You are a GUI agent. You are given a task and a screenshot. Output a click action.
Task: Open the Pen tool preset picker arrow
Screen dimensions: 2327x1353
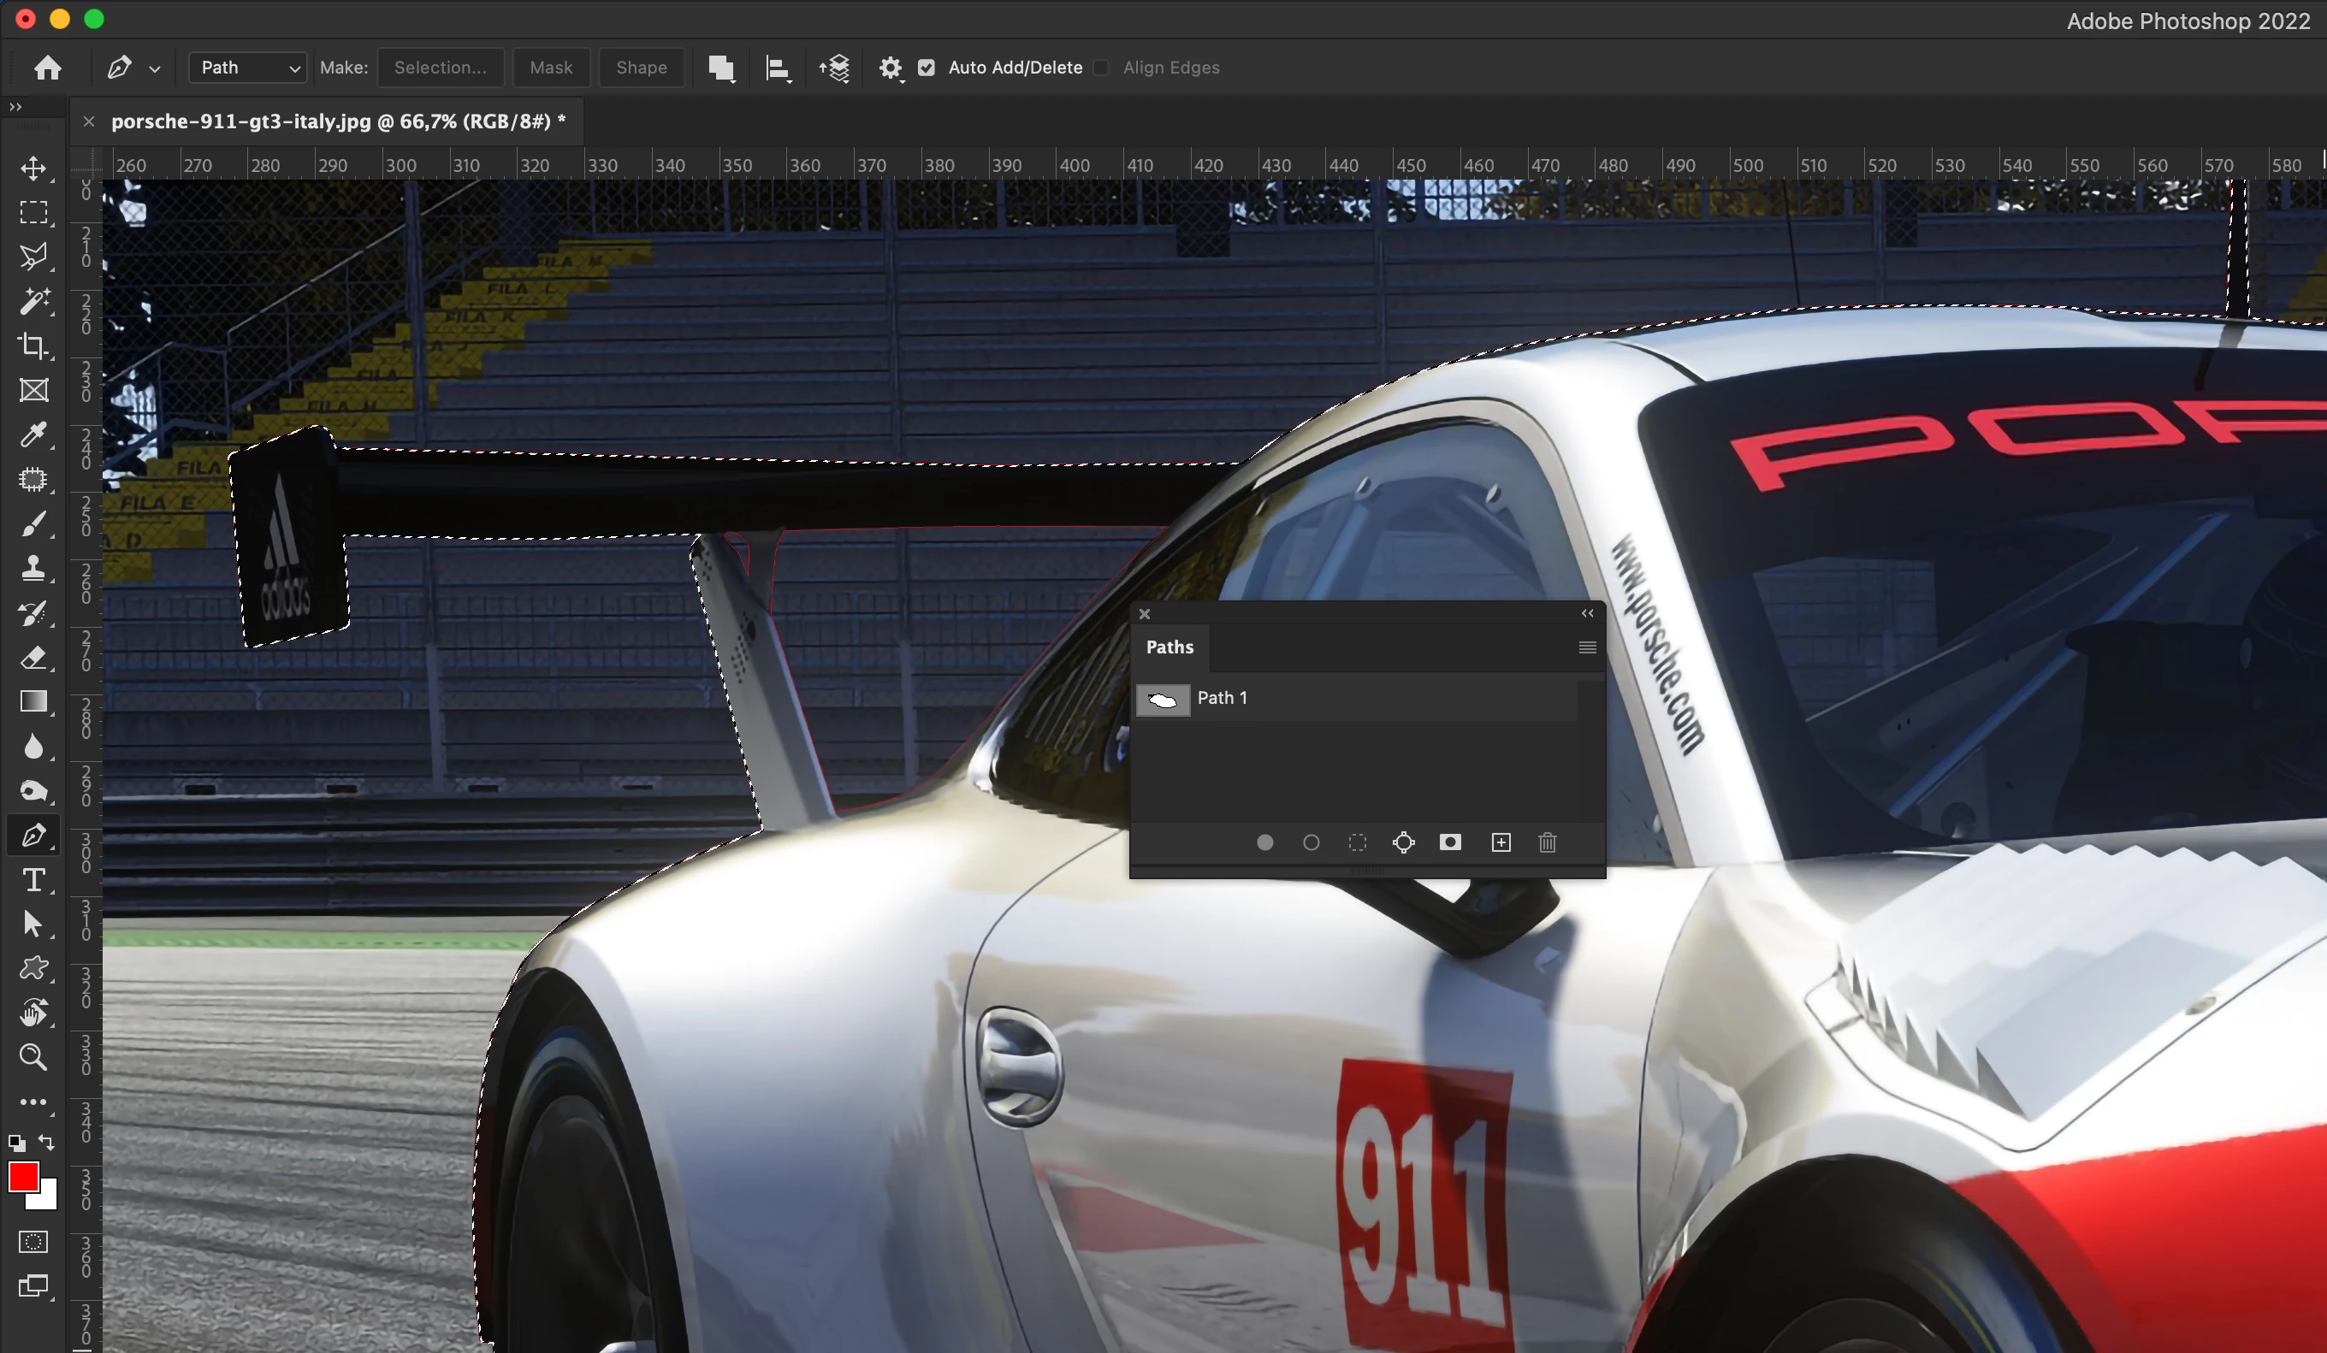pos(154,69)
